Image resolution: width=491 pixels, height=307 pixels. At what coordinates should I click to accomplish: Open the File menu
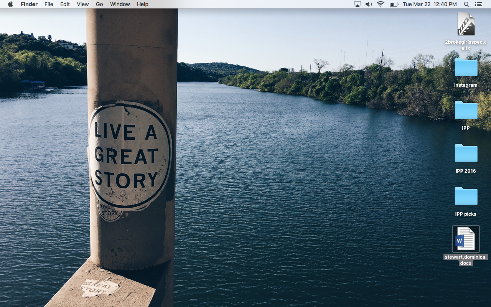click(49, 4)
